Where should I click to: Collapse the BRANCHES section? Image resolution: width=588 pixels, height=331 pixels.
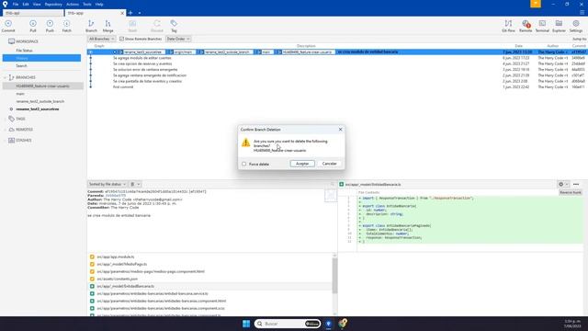tap(6, 77)
